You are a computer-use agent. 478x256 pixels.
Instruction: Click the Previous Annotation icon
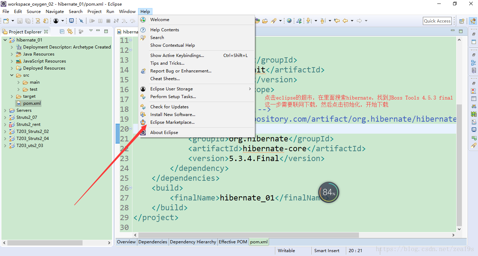point(323,21)
